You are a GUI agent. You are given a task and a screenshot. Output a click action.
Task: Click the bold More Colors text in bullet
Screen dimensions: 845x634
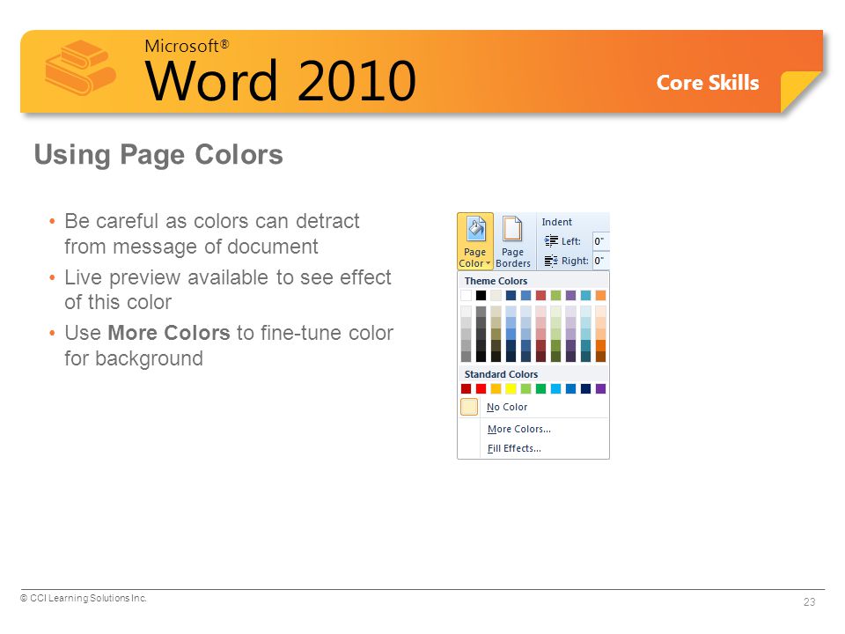169,333
